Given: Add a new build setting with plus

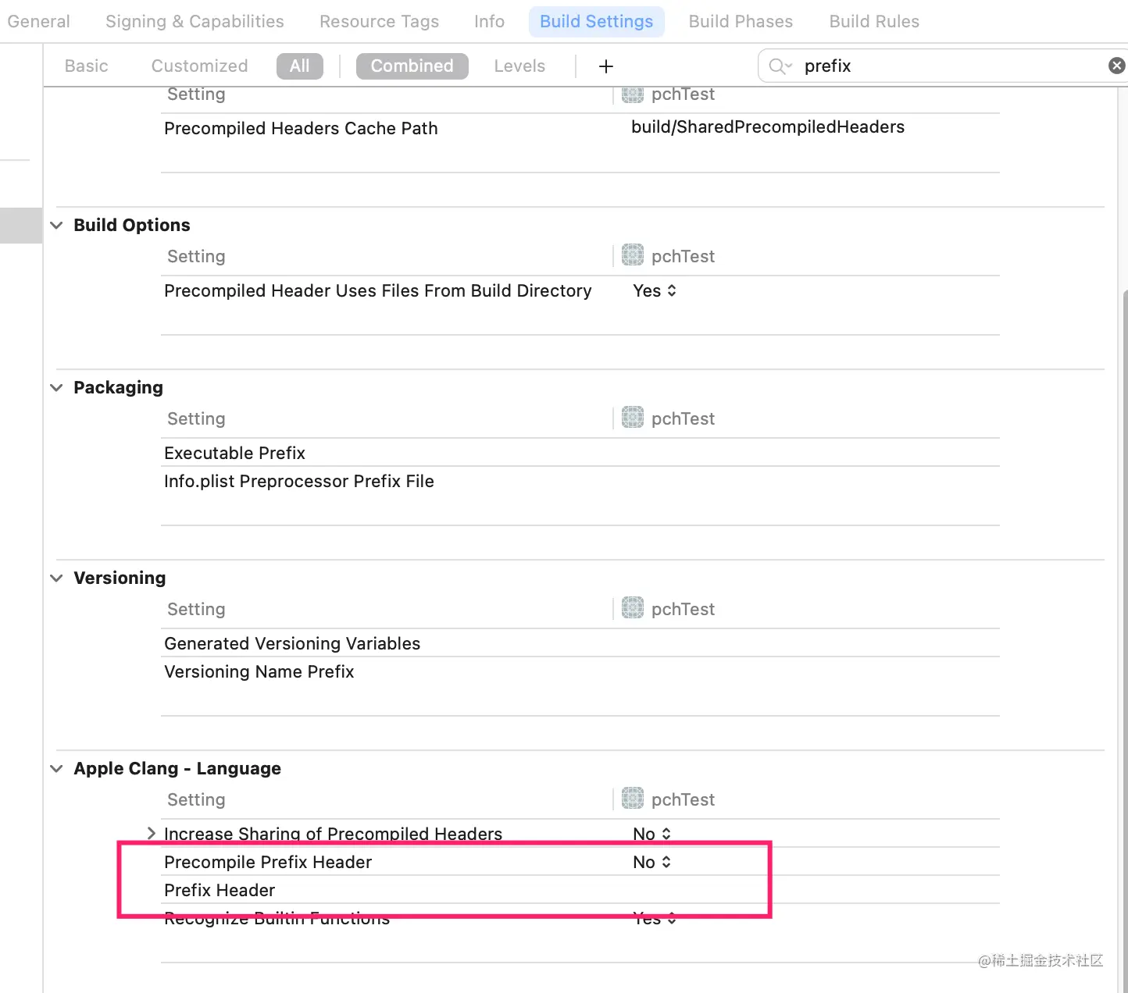Looking at the screenshot, I should point(605,66).
